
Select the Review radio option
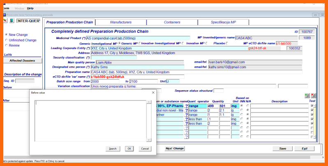(x=6, y=45)
